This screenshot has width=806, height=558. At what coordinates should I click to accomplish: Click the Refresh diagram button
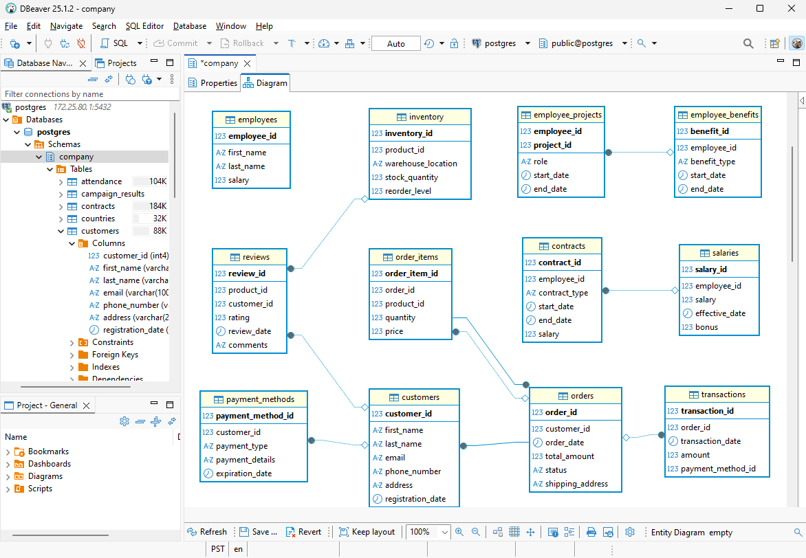(207, 533)
